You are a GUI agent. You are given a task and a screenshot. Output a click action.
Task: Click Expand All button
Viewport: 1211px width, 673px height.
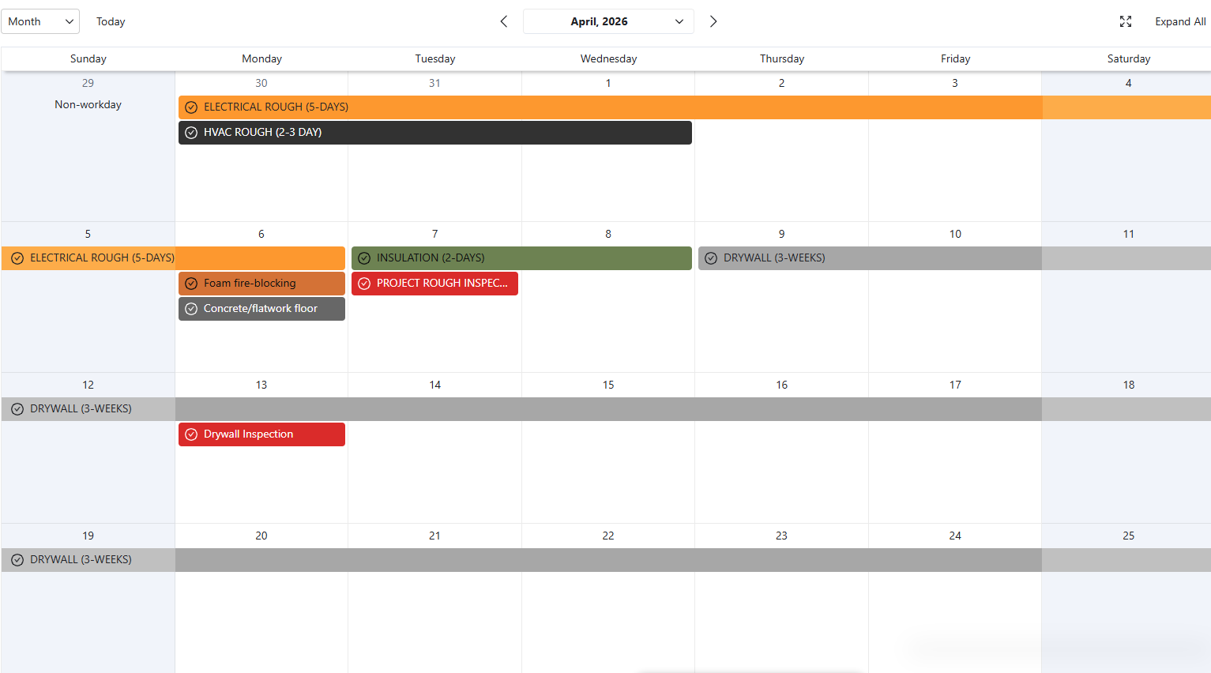(x=1180, y=21)
